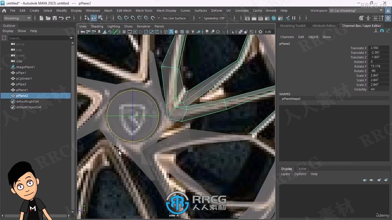
Task: Toggle Use All Lights bulb icon
Action: [193, 31]
